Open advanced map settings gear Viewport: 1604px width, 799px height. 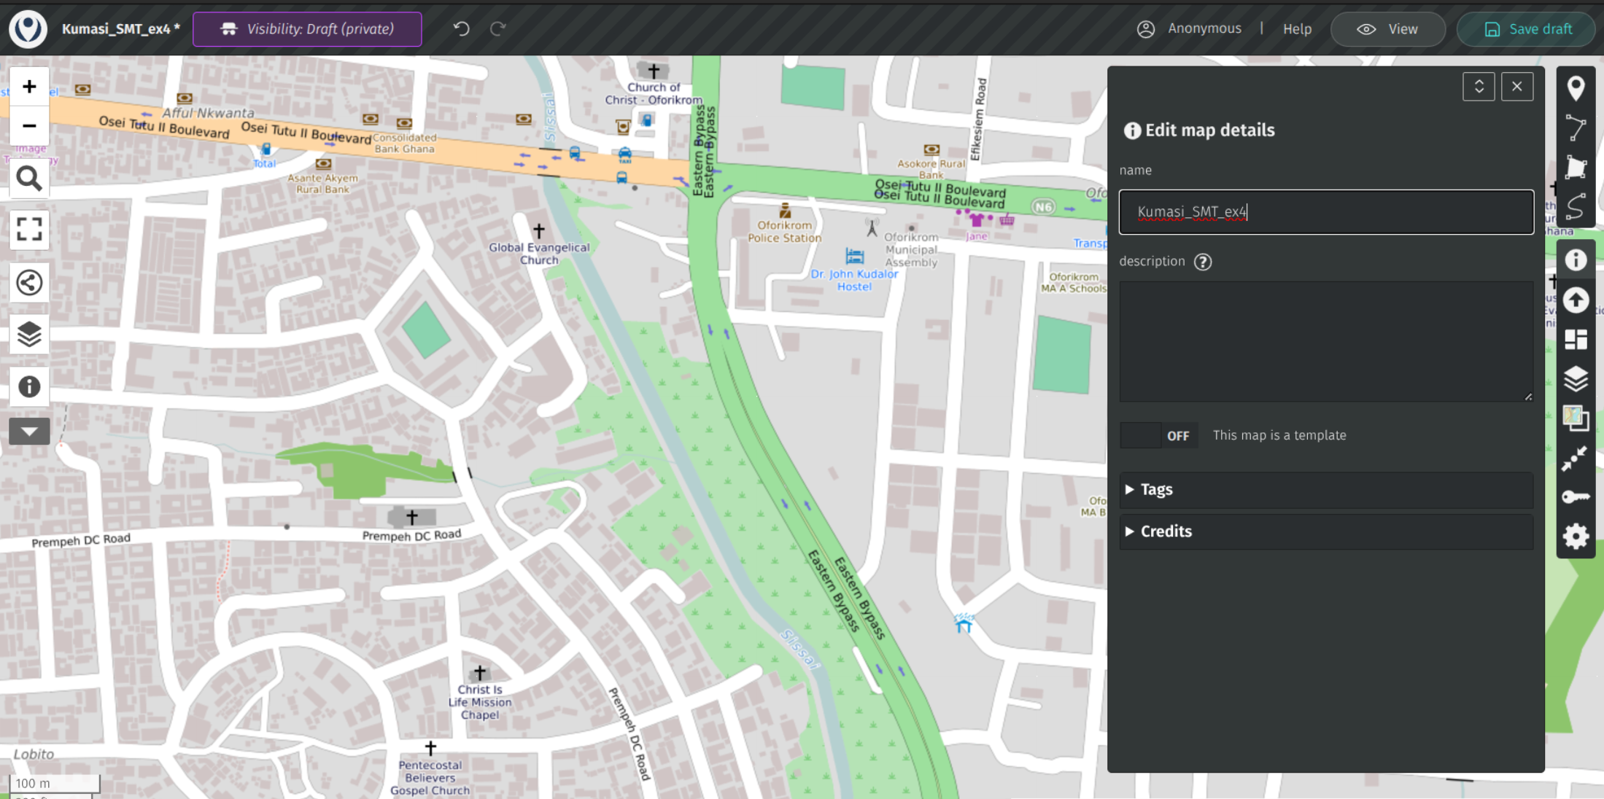click(1576, 537)
